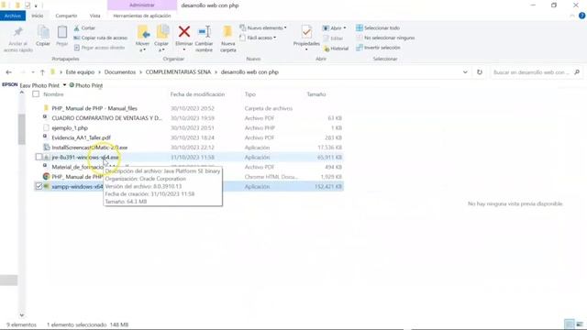Toggle the select-all checkbox in header

pyautogui.click(x=36, y=94)
